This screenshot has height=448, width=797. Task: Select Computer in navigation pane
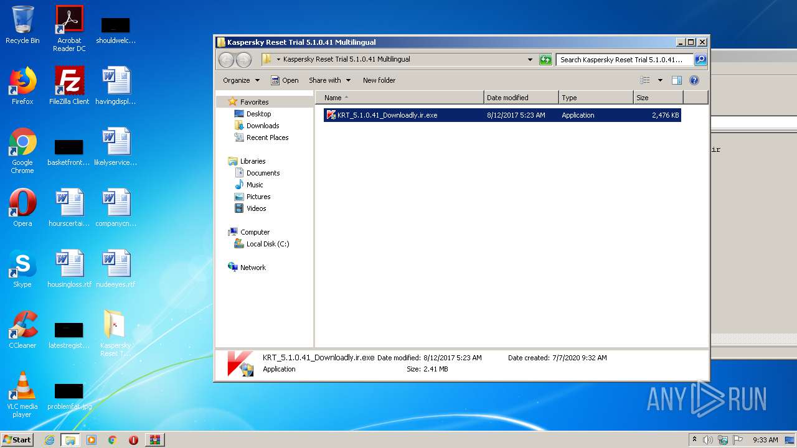(249, 232)
